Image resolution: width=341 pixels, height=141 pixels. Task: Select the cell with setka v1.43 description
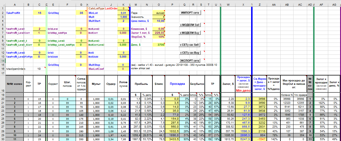[175, 67]
